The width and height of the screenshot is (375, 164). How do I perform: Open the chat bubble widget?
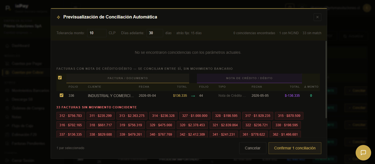point(363,153)
